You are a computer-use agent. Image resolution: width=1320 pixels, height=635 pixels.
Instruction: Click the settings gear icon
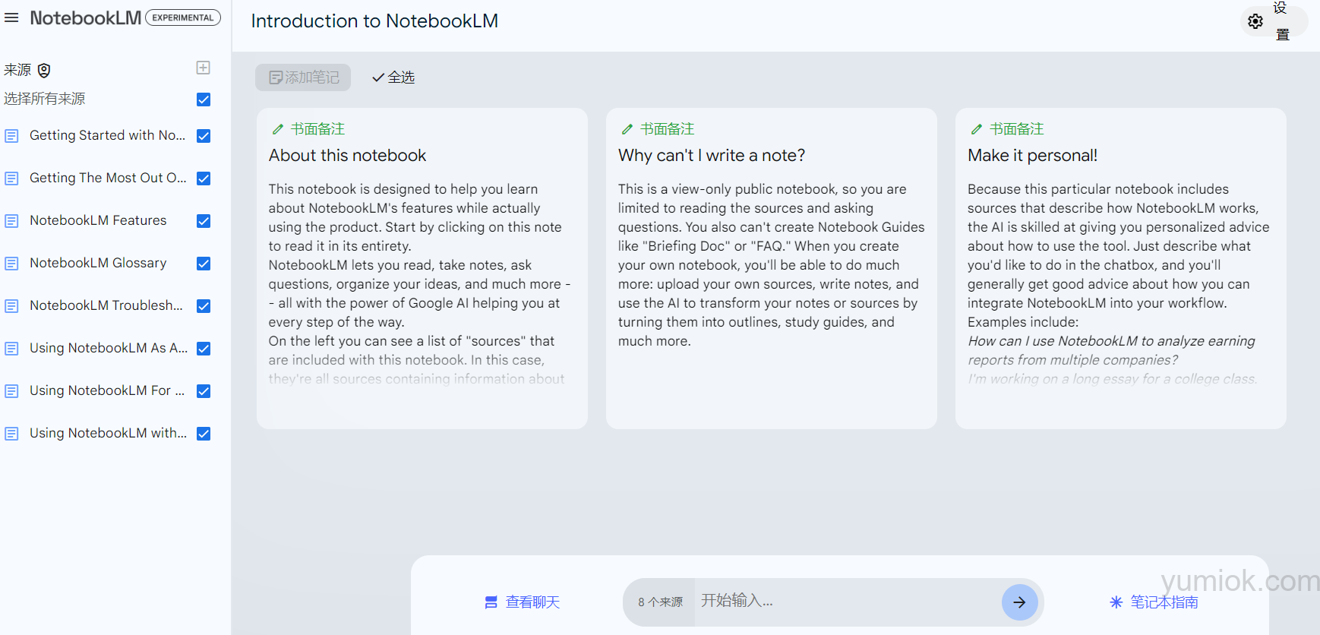point(1255,21)
